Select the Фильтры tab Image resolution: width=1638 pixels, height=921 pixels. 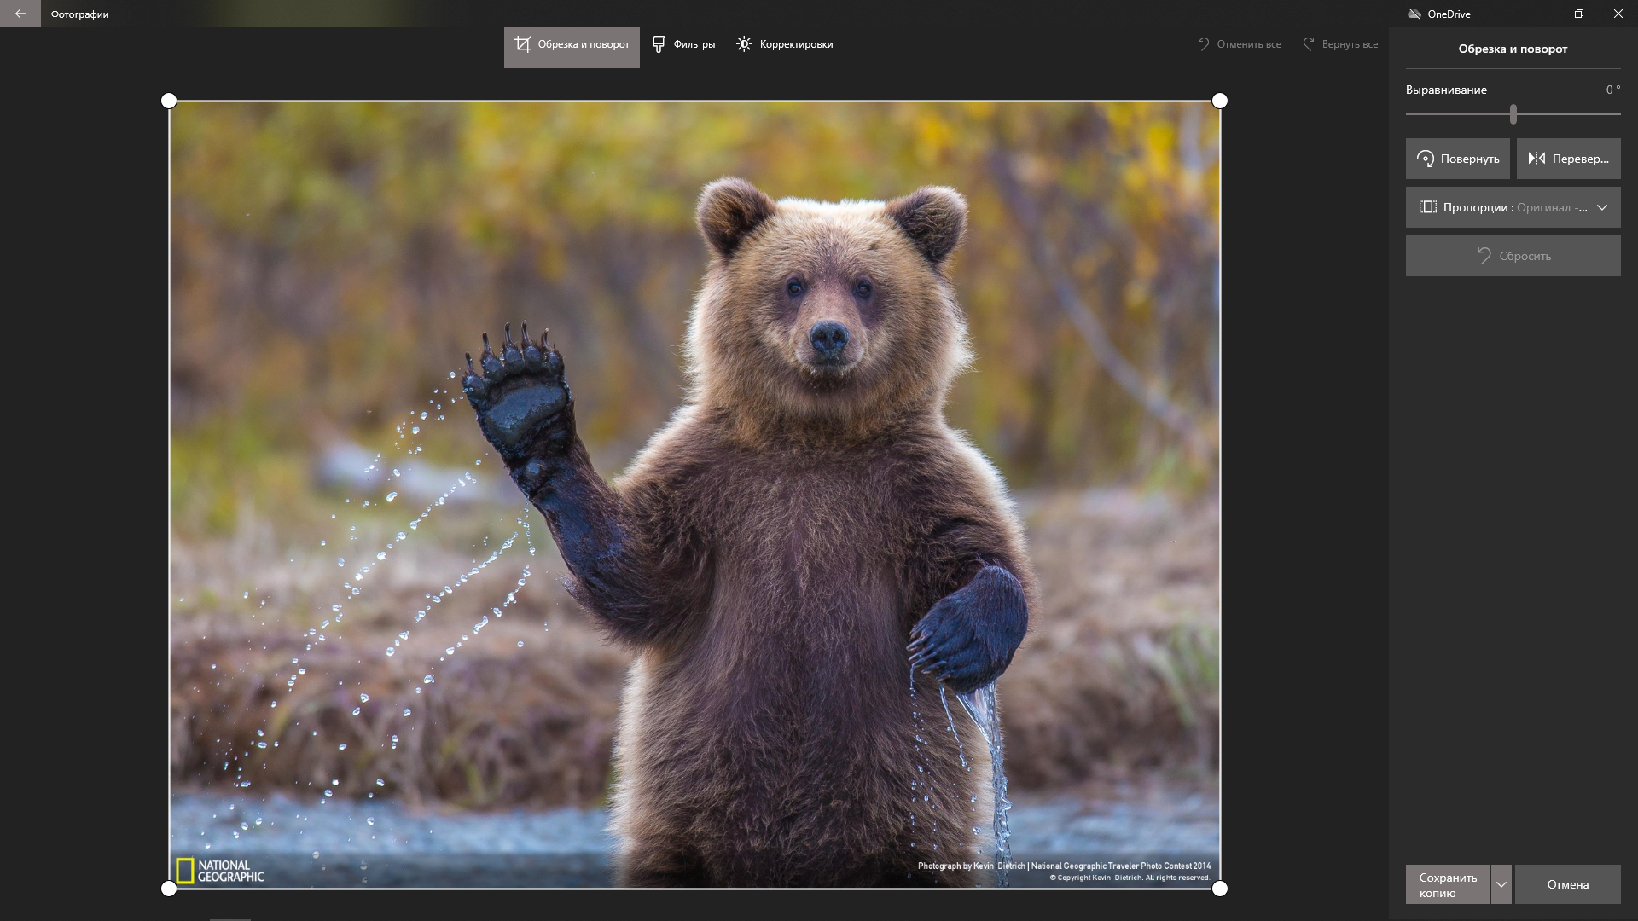tap(682, 43)
